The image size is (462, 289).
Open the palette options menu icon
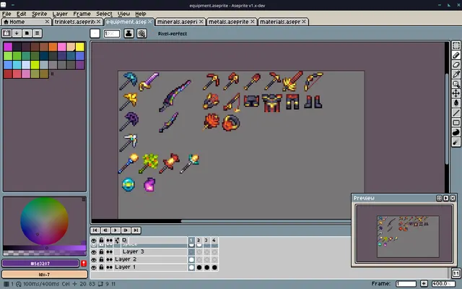[37, 33]
